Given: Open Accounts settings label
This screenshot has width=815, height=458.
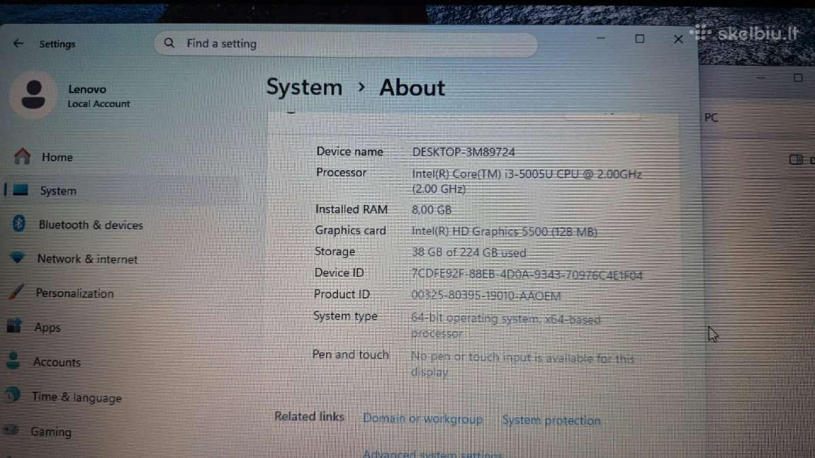Looking at the screenshot, I should (56, 362).
